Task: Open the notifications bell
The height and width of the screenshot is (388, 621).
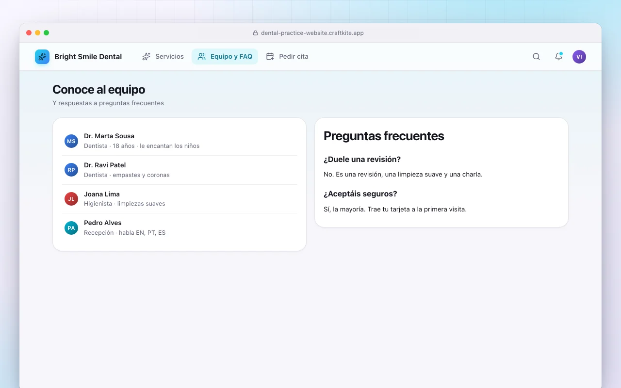Action: tap(558, 57)
